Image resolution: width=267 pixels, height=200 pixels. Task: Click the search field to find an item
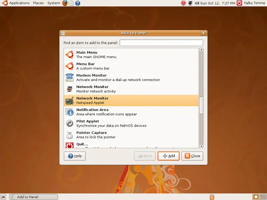[161, 43]
